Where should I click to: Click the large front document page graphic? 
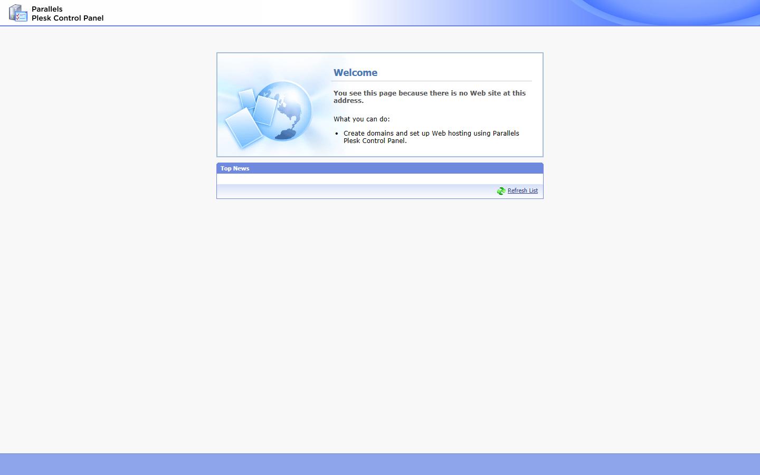click(243, 127)
